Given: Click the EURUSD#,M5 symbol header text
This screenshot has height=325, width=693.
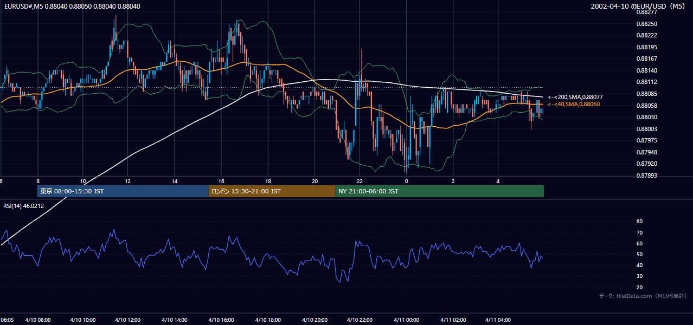Looking at the screenshot, I should tap(72, 6).
